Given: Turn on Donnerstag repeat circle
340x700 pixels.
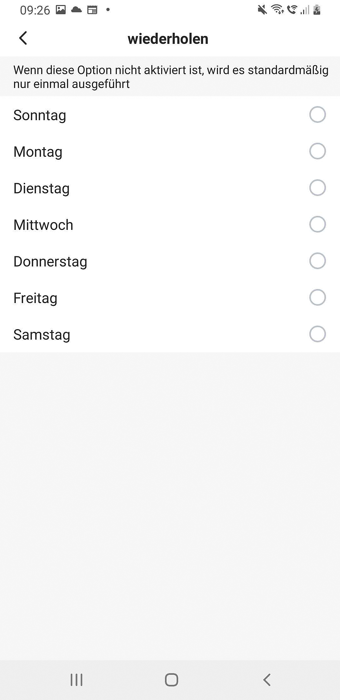Looking at the screenshot, I should 317,261.
